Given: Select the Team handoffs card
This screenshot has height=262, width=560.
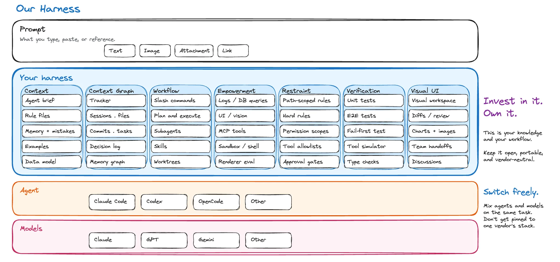Looking at the screenshot, I should click(x=438, y=147).
